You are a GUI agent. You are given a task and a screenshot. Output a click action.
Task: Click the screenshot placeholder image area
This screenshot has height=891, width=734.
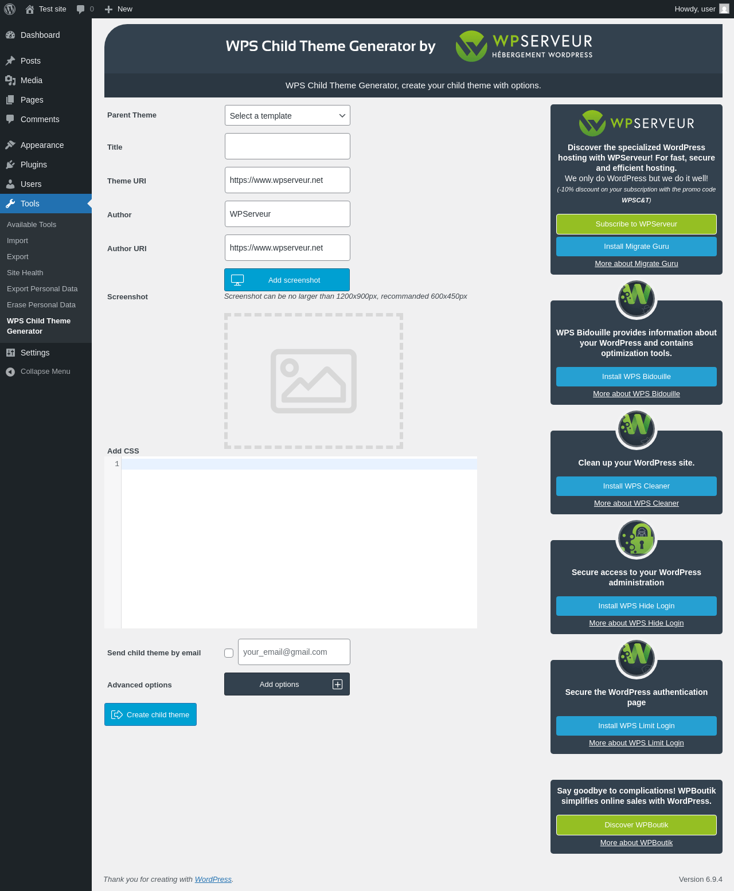tap(314, 381)
